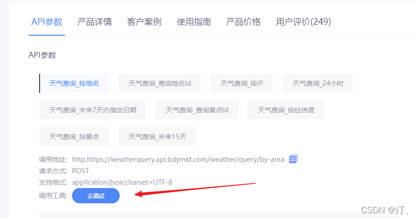Click the application/json format text

(x=122, y=182)
